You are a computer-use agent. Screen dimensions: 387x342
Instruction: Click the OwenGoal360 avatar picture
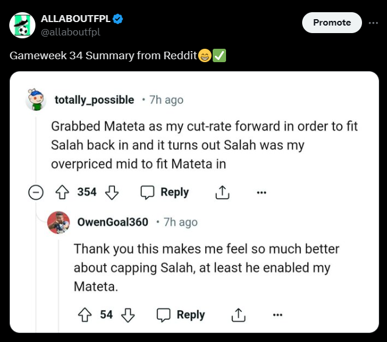point(59,222)
